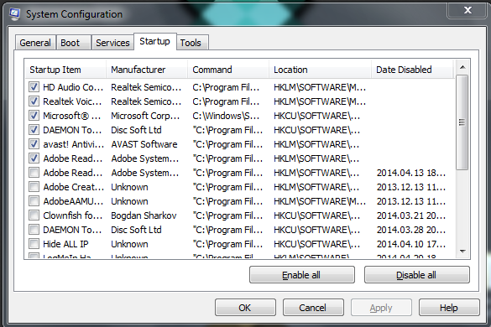Click the C:\Windows\S... command cell
This screenshot has height=327, width=491.
click(x=226, y=116)
